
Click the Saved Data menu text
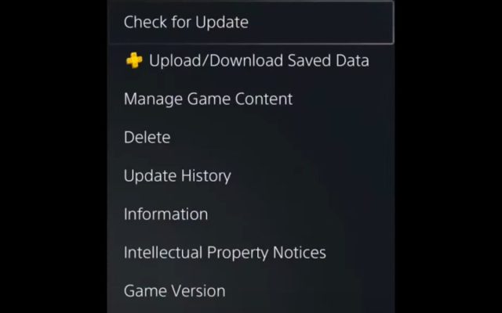(x=328, y=60)
